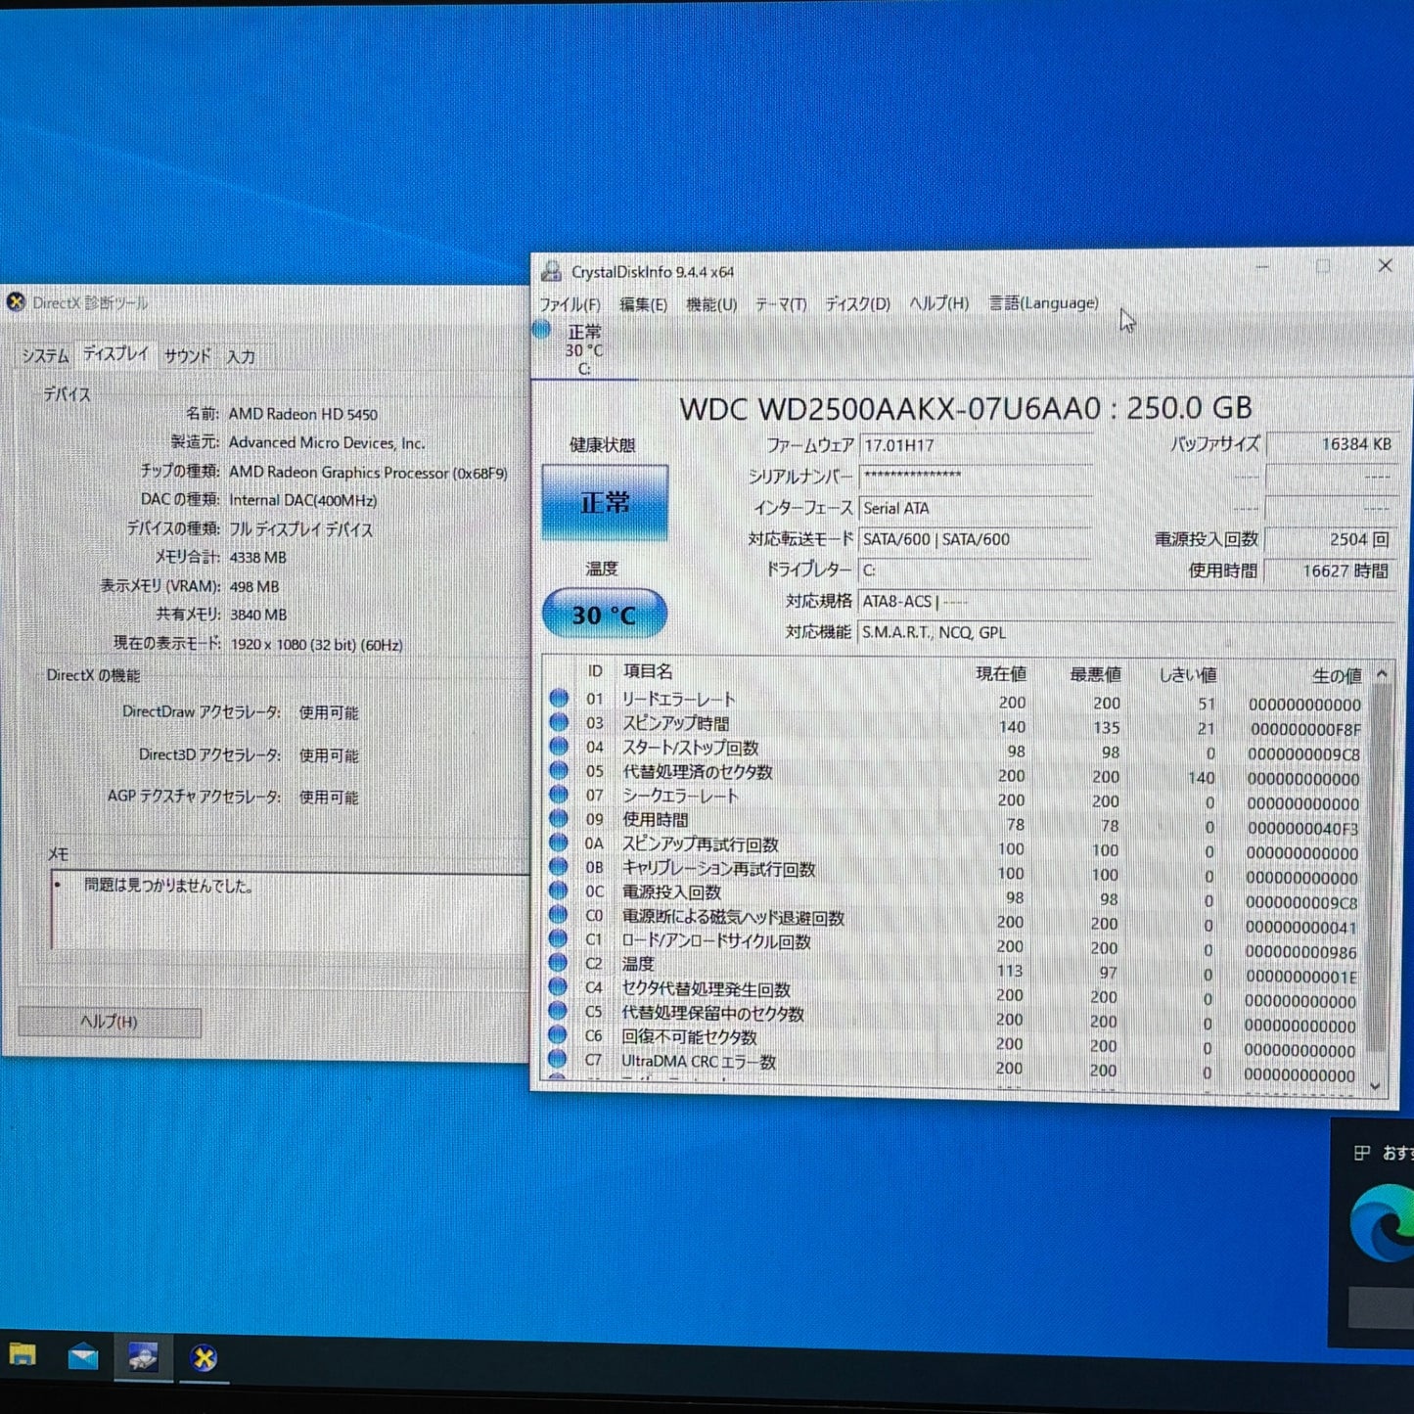Close the CrystalDiskInfo window
Viewport: 1414px width, 1414px height.
tap(1385, 265)
